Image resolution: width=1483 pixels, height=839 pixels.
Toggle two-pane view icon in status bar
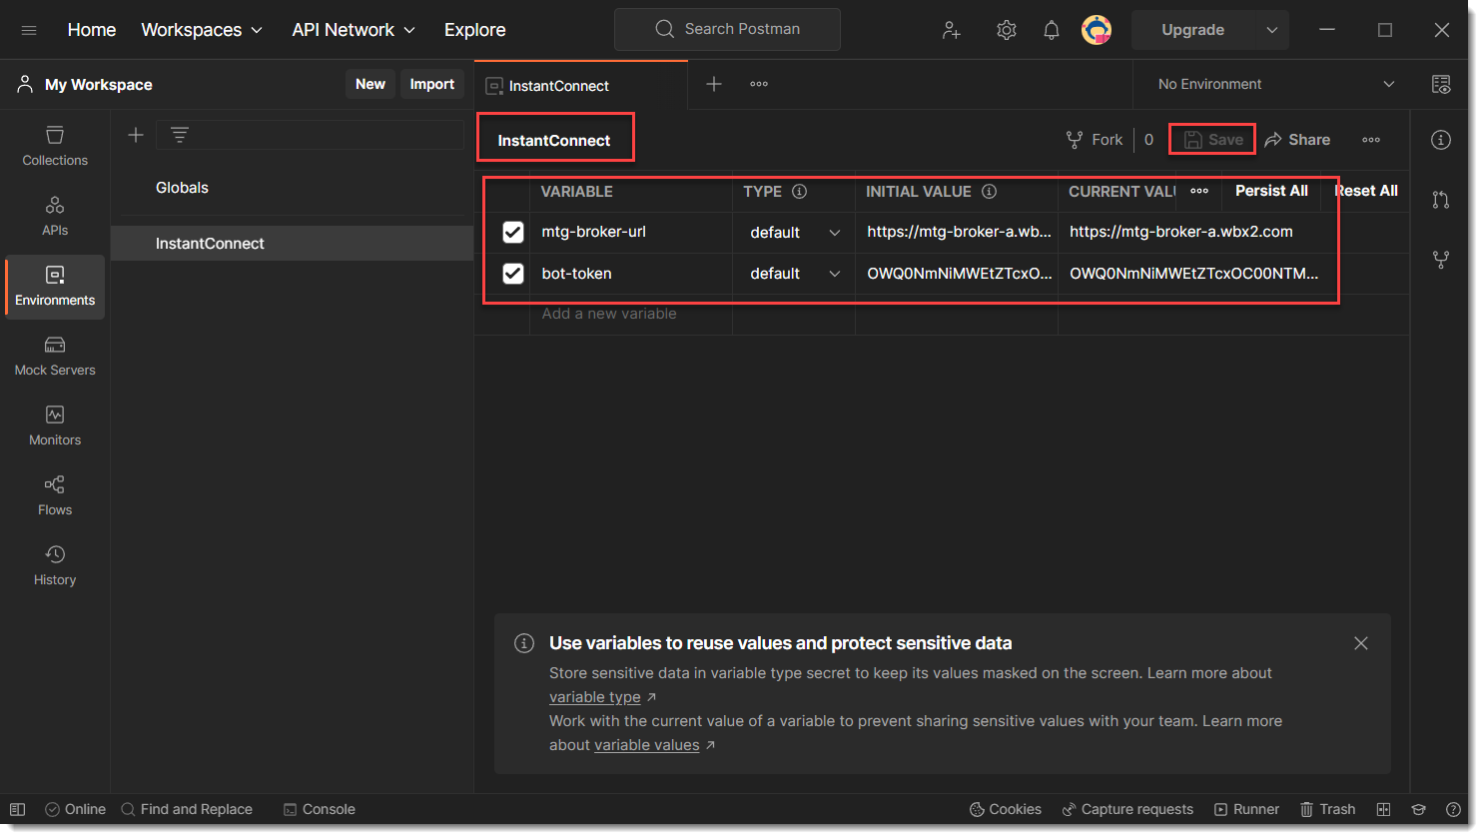[x=1383, y=809]
